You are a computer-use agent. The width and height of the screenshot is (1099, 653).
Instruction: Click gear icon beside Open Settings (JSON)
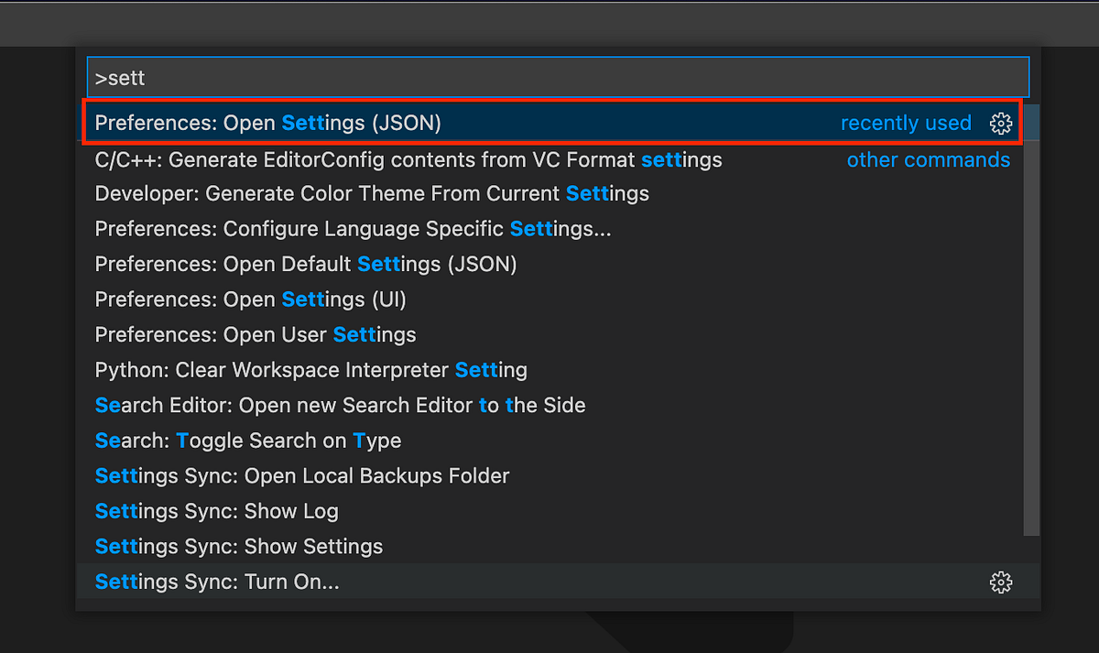(x=1001, y=124)
